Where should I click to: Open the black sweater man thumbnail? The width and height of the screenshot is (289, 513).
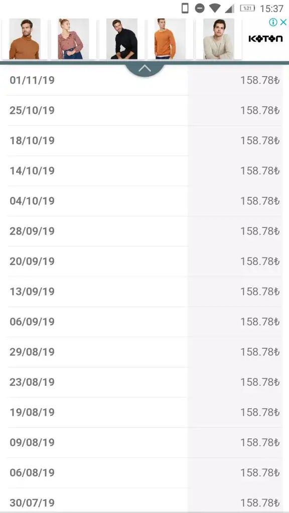121,39
